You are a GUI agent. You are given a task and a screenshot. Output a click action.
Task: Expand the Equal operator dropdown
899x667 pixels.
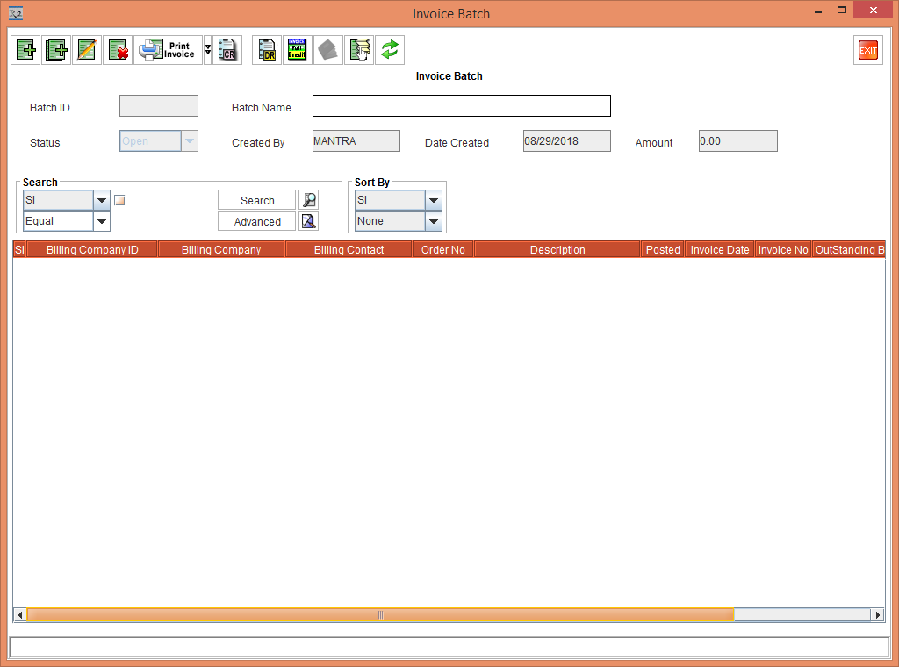coord(102,221)
